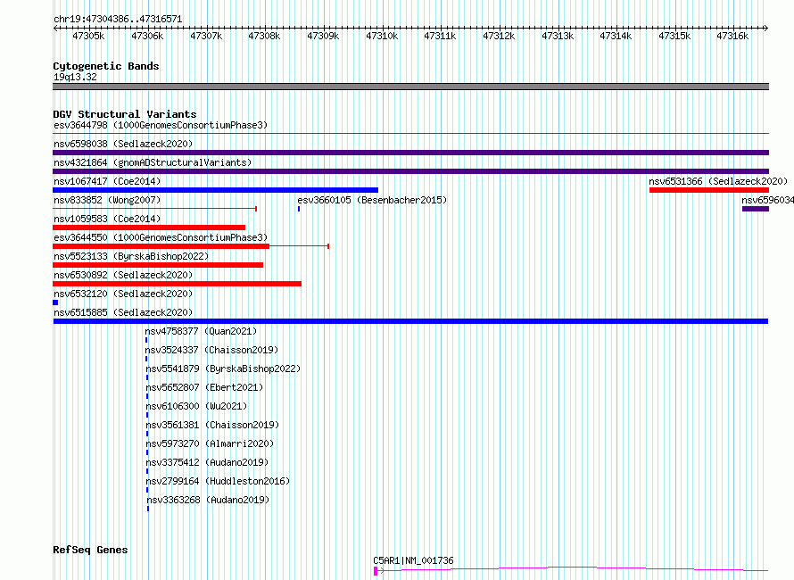The height and width of the screenshot is (580, 794).
Task: Click the DGV Structural Variants track title
Action: coord(125,114)
